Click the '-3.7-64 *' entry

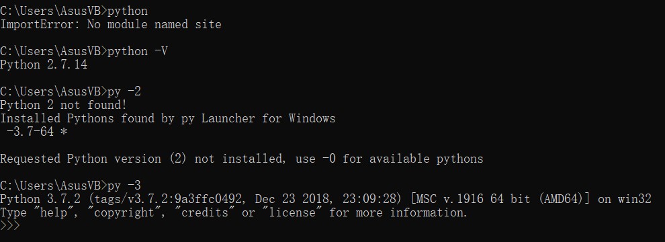(37, 132)
